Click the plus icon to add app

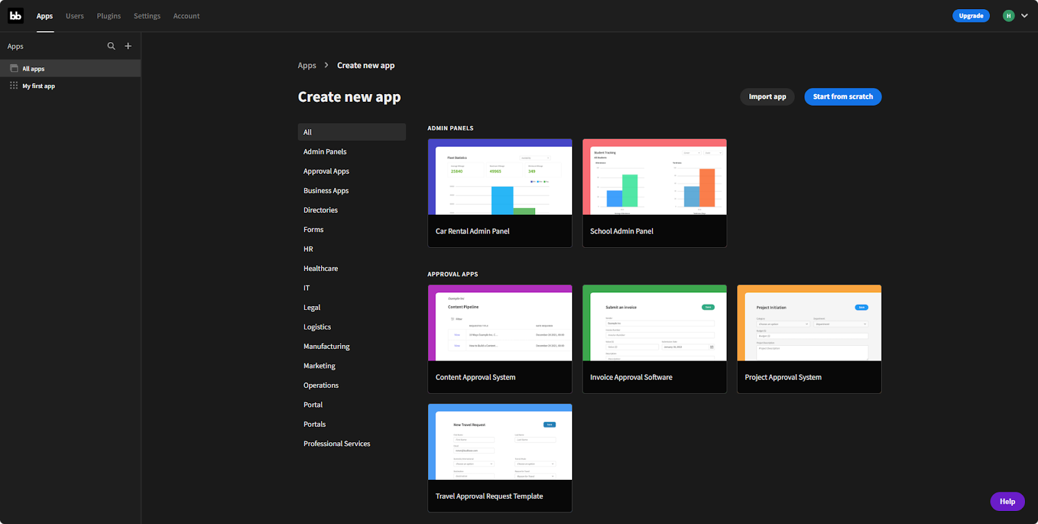tap(128, 46)
